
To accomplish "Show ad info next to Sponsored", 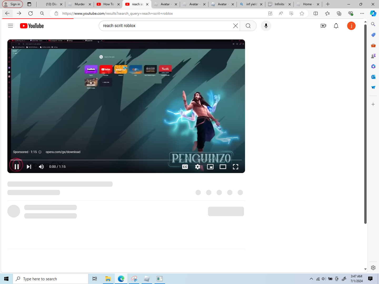I will tap(40, 152).
